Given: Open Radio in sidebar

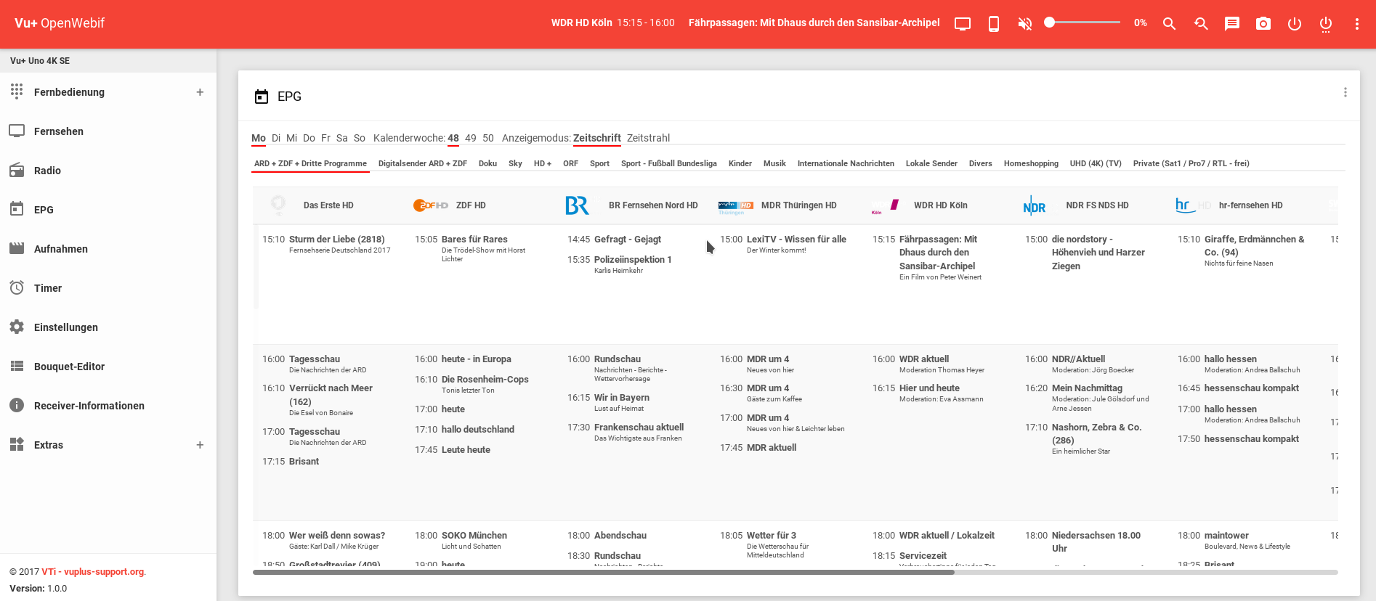Looking at the screenshot, I should pyautogui.click(x=108, y=171).
